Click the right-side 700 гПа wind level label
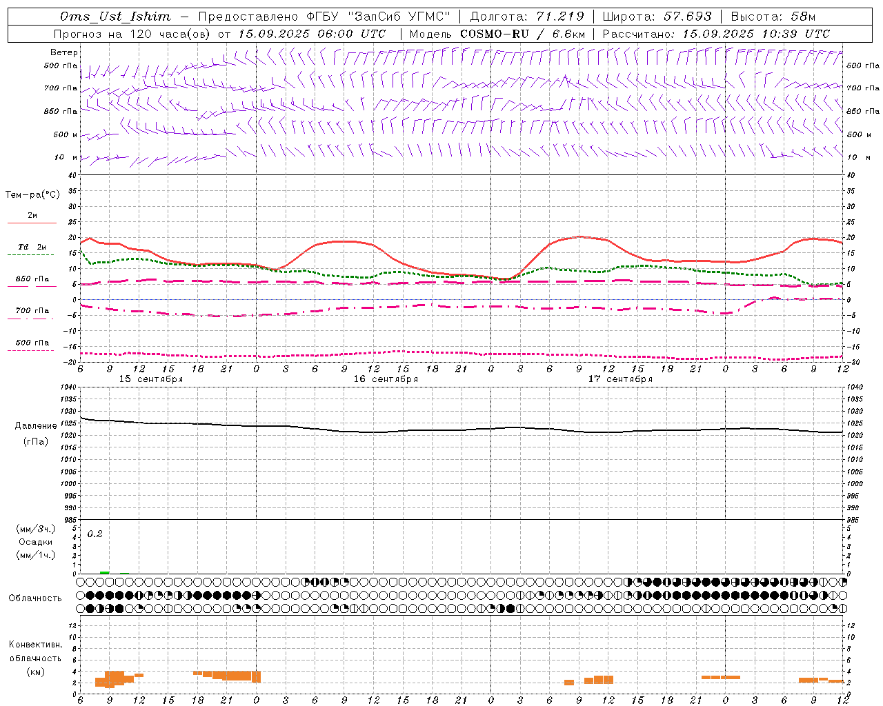Image resolution: width=883 pixels, height=706 pixels. (863, 88)
